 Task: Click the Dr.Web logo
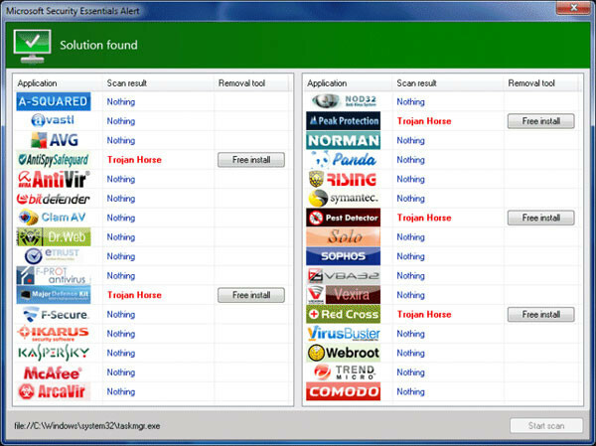coord(54,236)
